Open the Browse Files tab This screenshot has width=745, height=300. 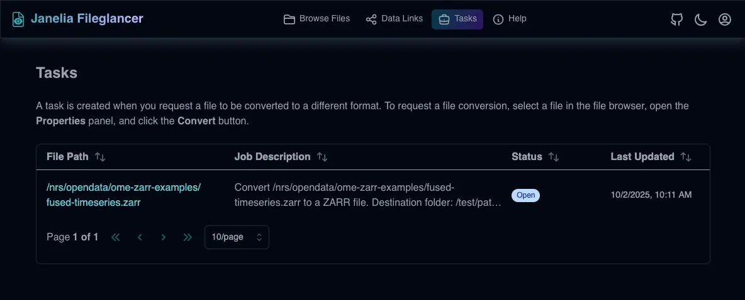point(316,19)
